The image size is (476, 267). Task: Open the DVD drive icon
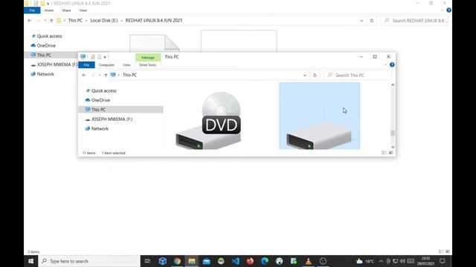208,120
